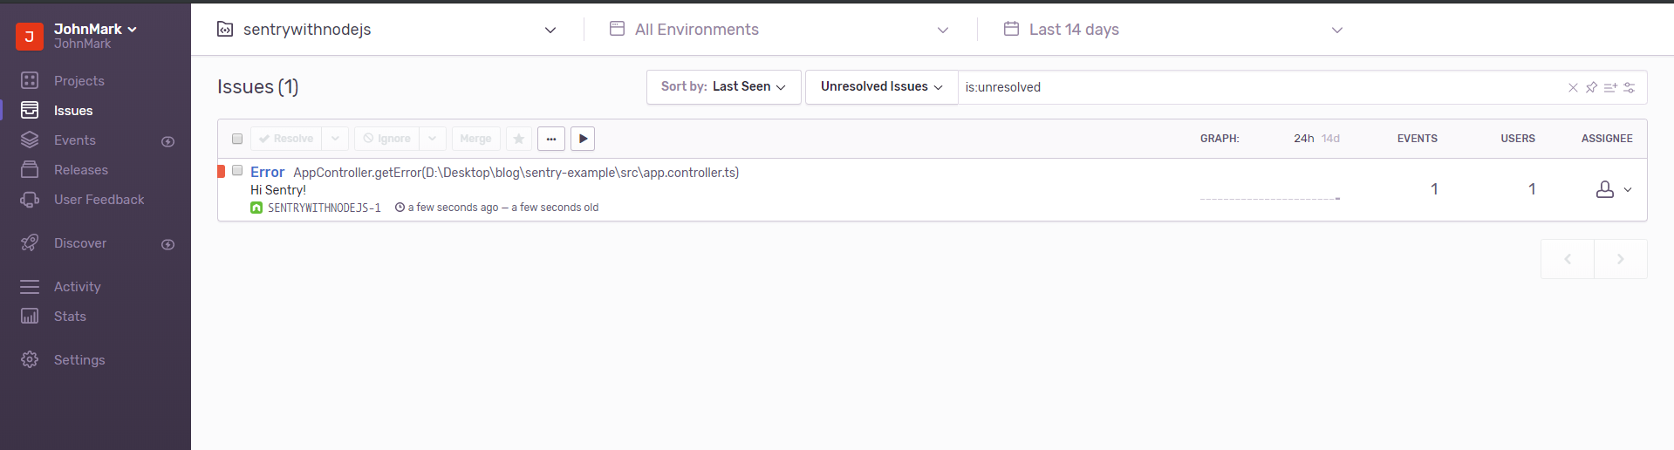Open the Last 14 days date selector
1674x450 pixels.
click(1173, 30)
